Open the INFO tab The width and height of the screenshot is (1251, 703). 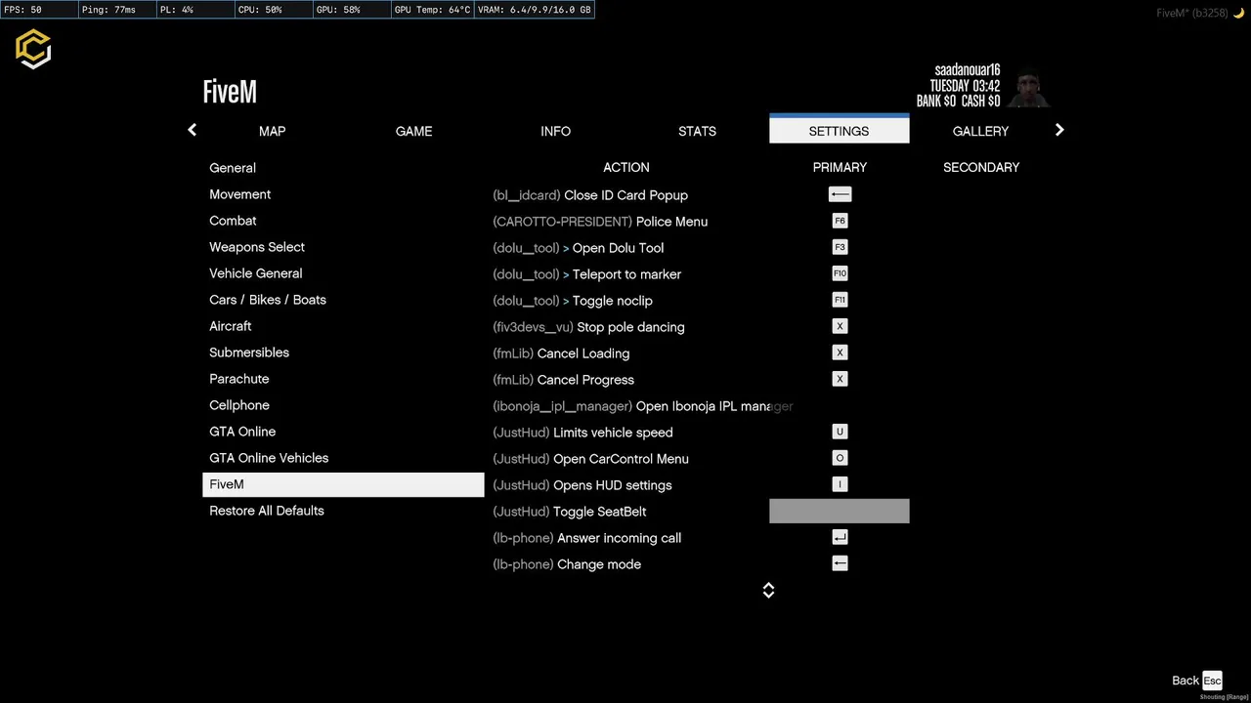[555, 131]
